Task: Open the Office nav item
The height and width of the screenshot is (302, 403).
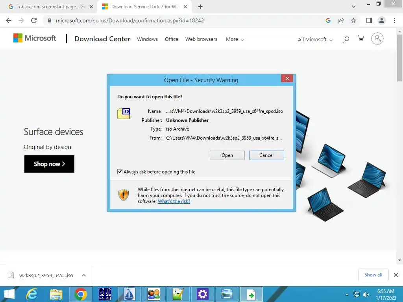Action: [x=172, y=39]
